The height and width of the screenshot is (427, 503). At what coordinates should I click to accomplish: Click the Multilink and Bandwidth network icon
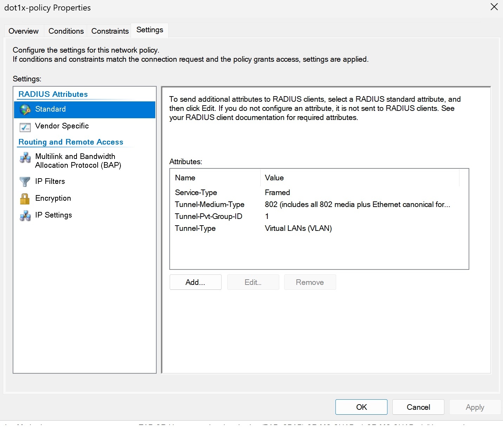click(x=25, y=158)
